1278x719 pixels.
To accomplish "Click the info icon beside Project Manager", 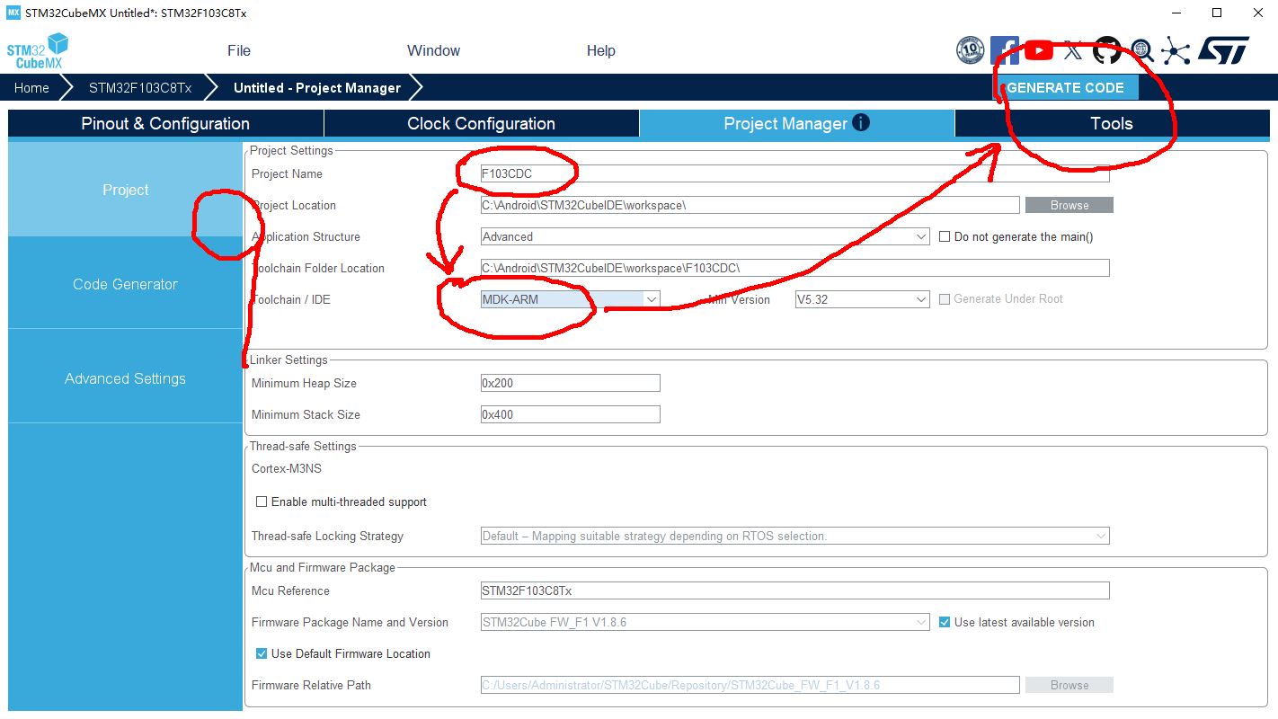I will click(x=861, y=122).
